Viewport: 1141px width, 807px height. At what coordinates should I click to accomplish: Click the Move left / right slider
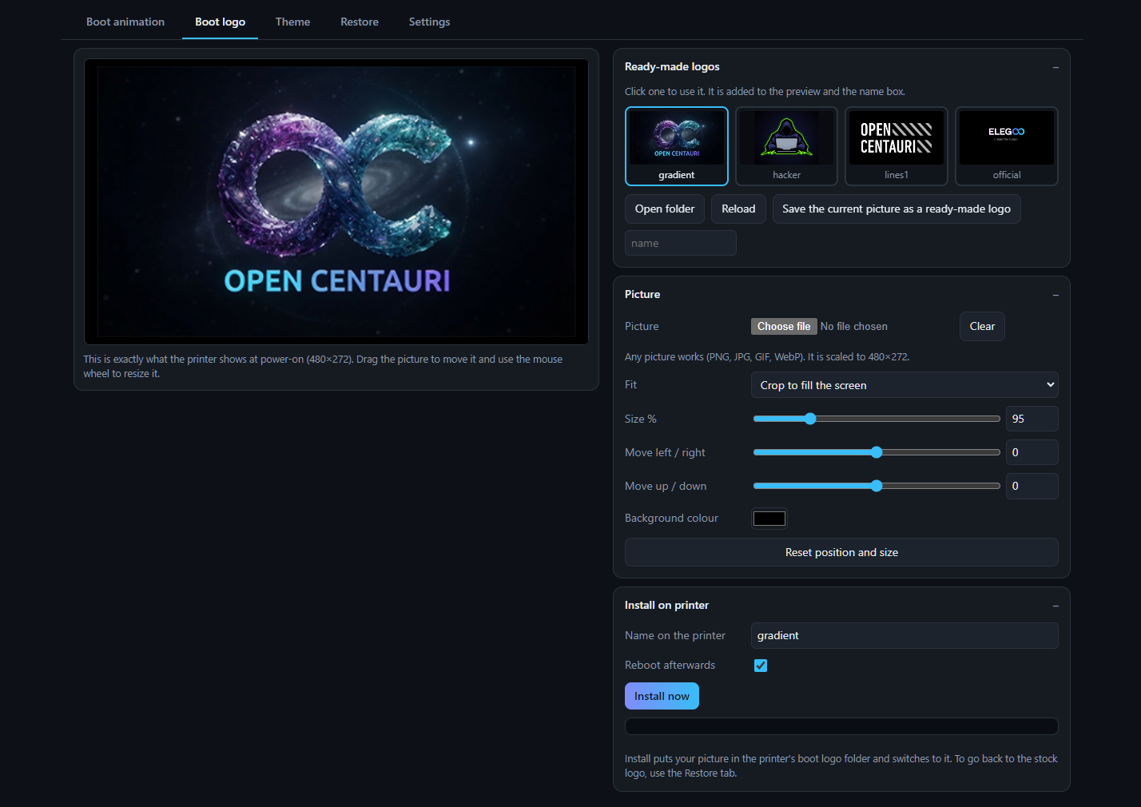[877, 452]
